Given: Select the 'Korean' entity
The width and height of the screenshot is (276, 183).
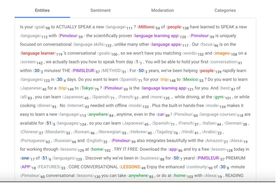Looking at the screenshot, I should (82, 132).
